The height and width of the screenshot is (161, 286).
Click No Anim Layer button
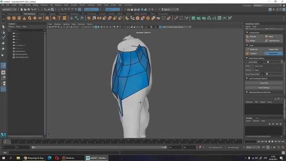coord(234,147)
